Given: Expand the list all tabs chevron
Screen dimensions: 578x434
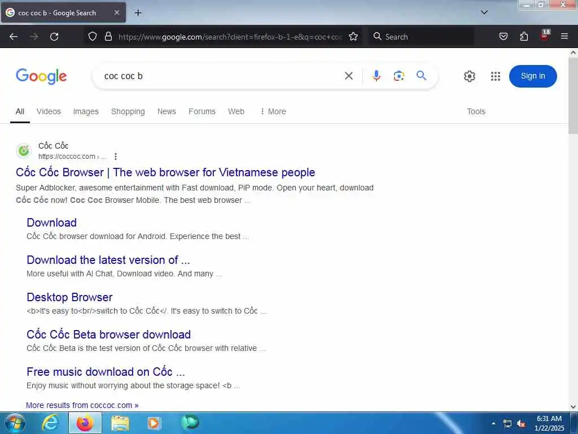Looking at the screenshot, I should [484, 12].
